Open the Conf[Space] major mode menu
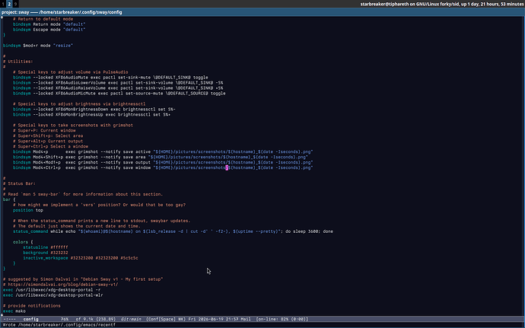This screenshot has width=525, height=328. [x=161, y=320]
